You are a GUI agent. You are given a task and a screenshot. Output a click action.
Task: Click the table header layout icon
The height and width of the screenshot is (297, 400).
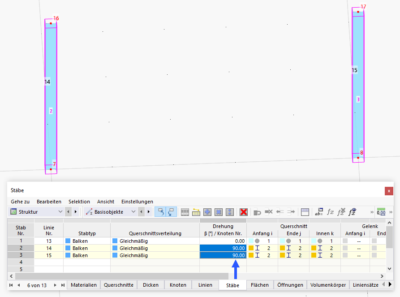[305, 212]
